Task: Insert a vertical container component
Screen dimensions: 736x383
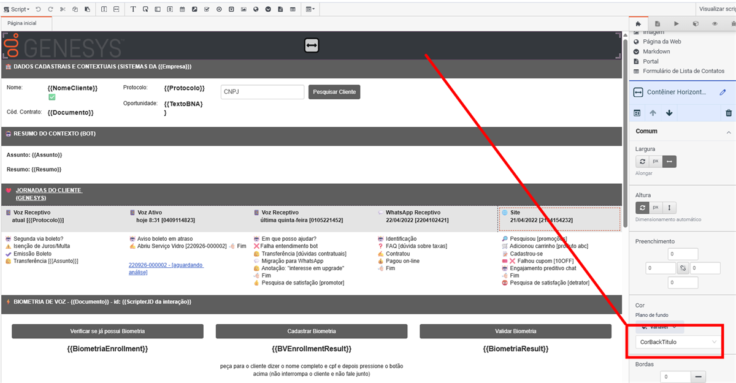Action: point(104,9)
